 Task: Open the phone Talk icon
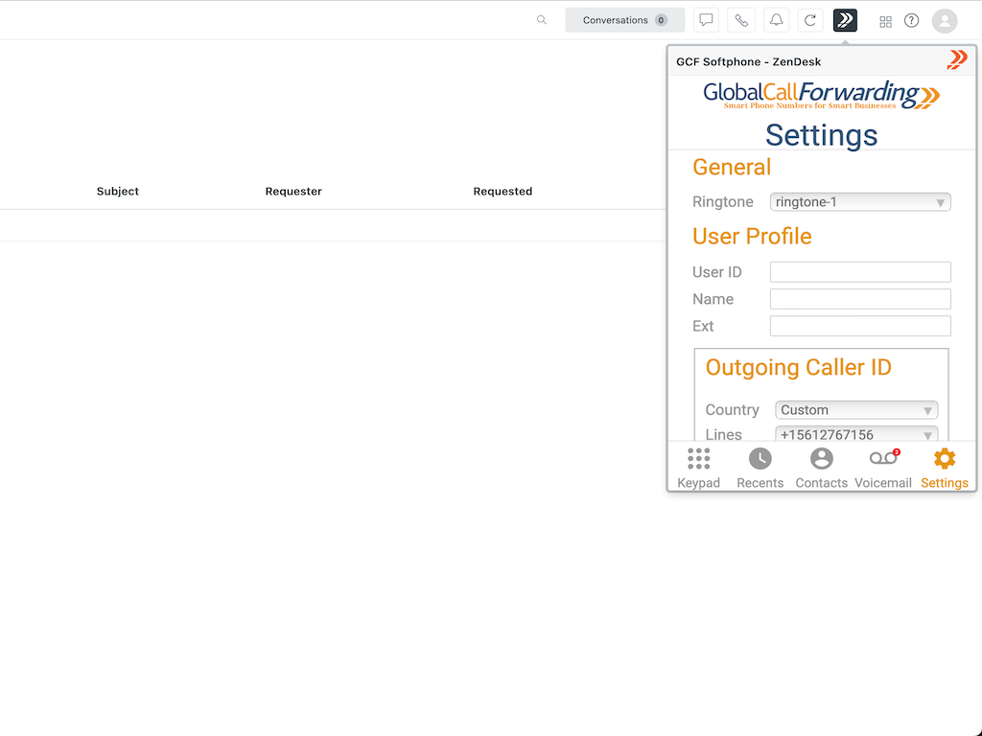tap(741, 20)
